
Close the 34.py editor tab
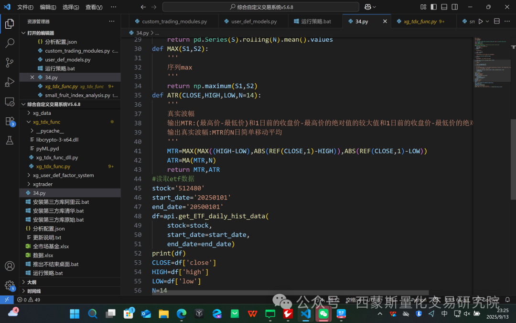pos(385,22)
